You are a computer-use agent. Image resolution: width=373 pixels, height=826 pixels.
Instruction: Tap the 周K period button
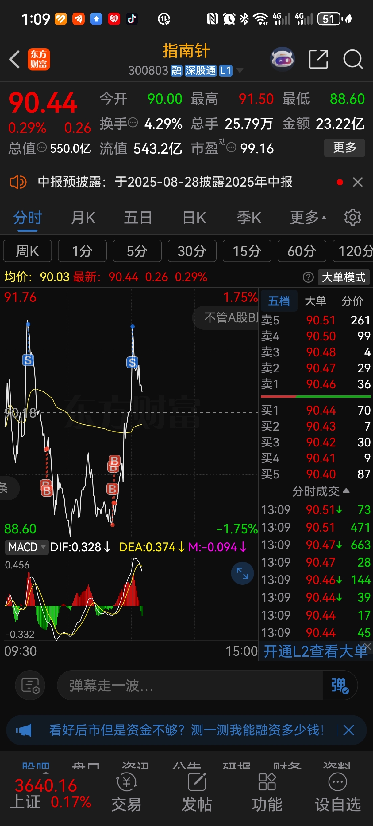point(28,251)
